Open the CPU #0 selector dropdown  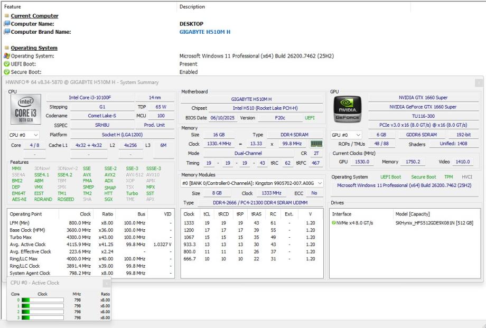[24, 135]
